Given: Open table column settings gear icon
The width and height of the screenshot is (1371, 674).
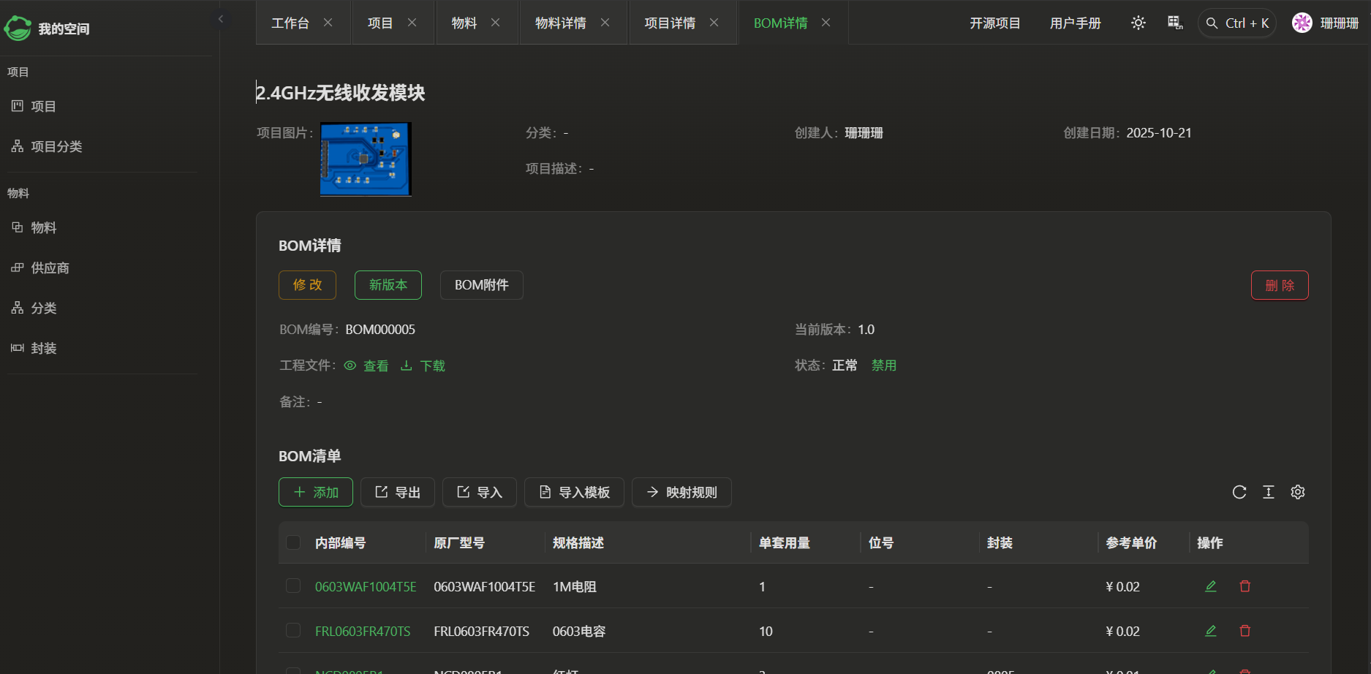Looking at the screenshot, I should tap(1297, 492).
